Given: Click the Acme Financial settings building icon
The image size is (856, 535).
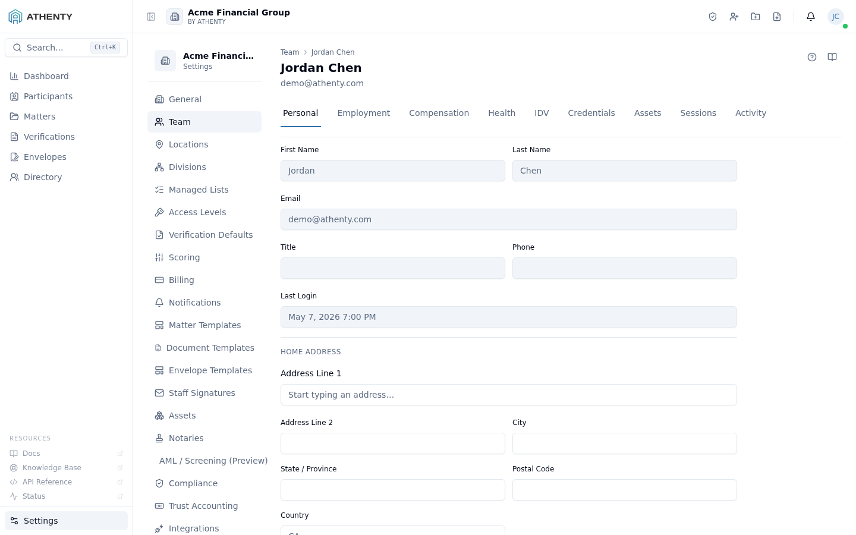Looking at the screenshot, I should click(x=165, y=61).
